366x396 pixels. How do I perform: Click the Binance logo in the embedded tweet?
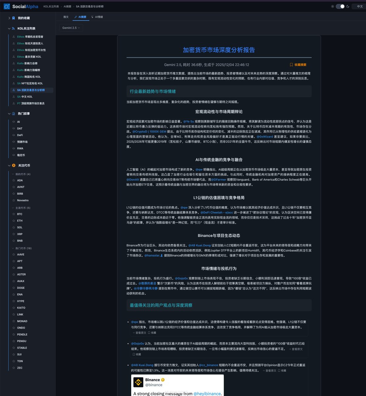138,382
